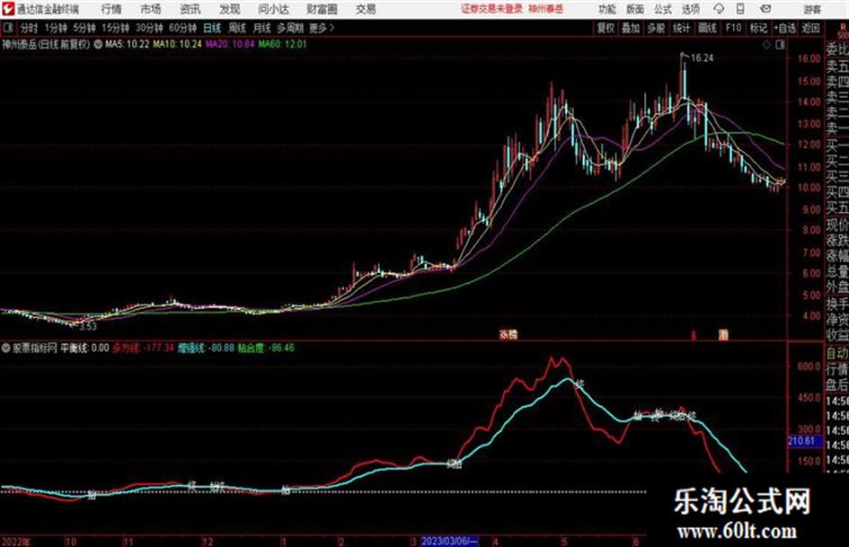This screenshot has width=849, height=547.
Task: Expand the 更多 period options
Action: pos(322,28)
